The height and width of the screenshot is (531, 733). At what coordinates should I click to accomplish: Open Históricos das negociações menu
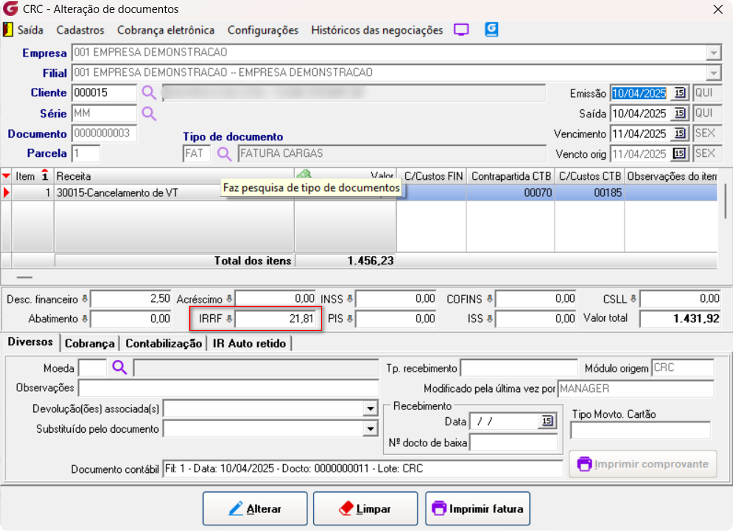(377, 30)
